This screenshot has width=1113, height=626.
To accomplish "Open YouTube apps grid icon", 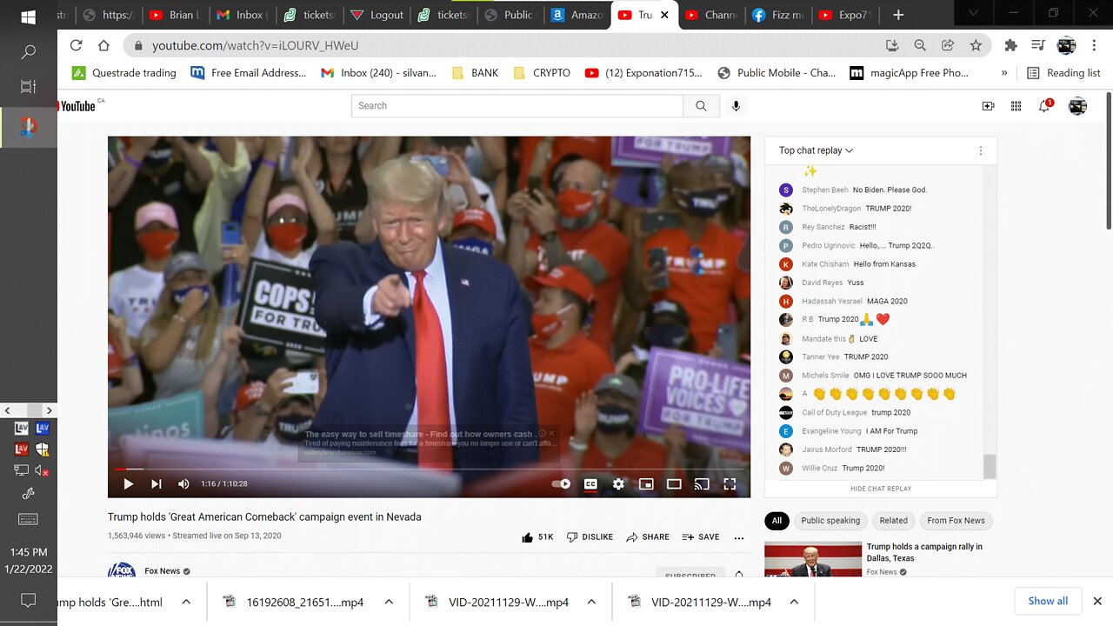I will pyautogui.click(x=1016, y=106).
